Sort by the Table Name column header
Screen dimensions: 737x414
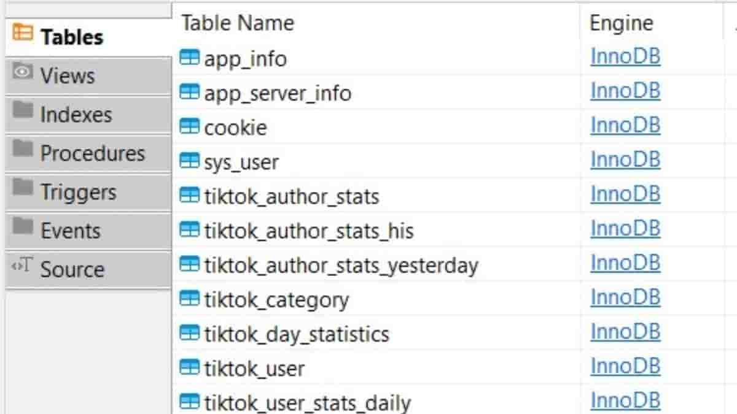(238, 23)
